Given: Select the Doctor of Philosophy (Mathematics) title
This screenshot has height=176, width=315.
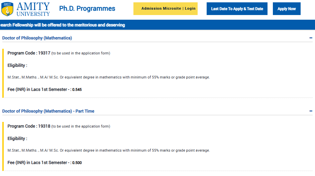Looking at the screenshot, I should pos(37,38).
